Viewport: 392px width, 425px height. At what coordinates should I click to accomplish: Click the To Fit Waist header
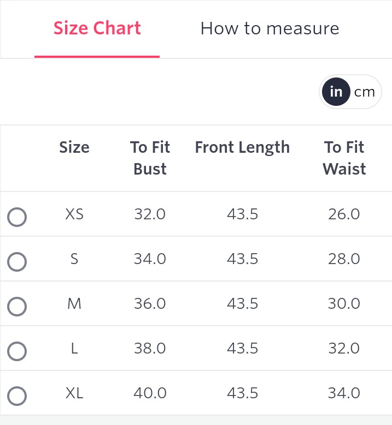coord(344,158)
